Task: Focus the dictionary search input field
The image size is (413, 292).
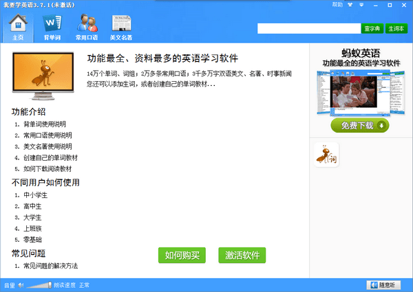Action: coord(309,28)
